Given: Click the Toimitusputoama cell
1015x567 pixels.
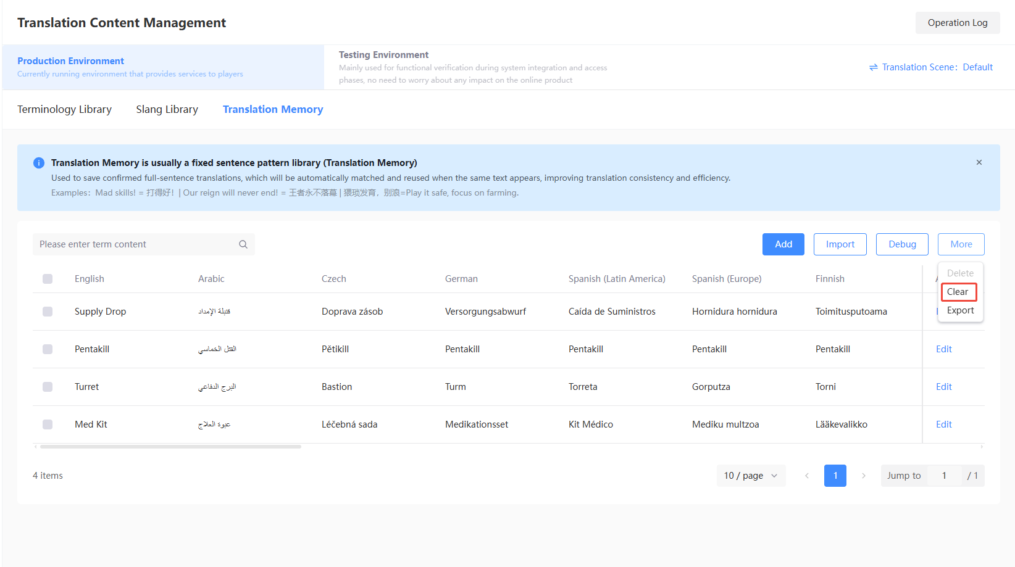Looking at the screenshot, I should click(x=851, y=312).
